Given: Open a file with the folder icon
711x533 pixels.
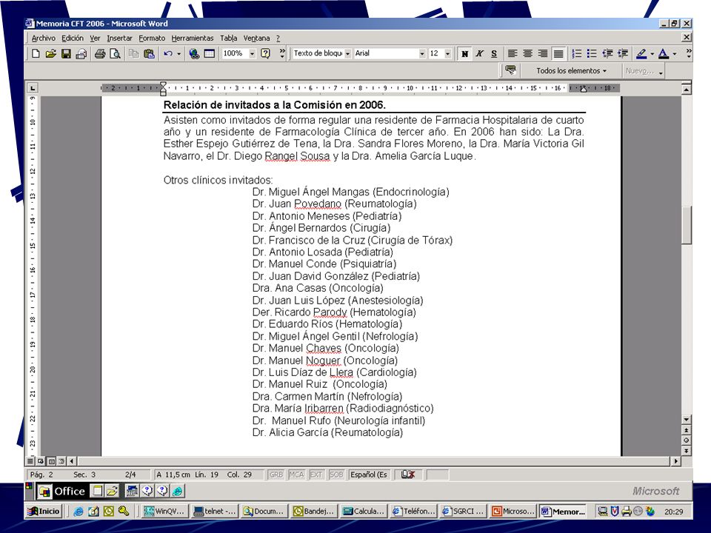Looking at the screenshot, I should click(x=51, y=54).
